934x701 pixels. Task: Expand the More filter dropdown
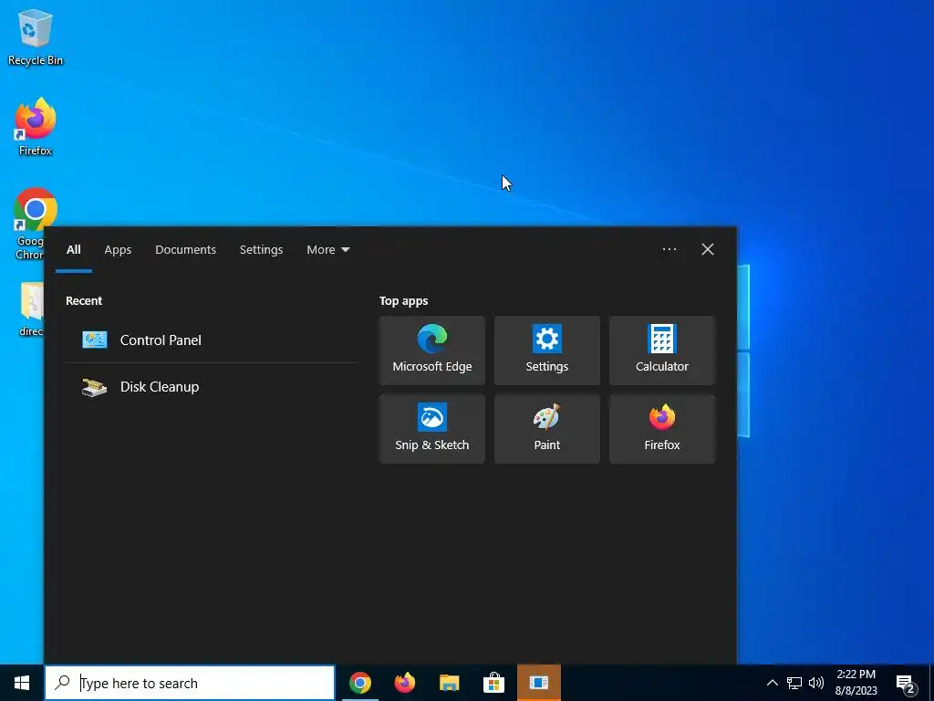click(x=327, y=250)
